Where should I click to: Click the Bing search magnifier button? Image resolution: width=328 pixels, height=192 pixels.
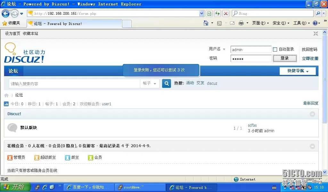[x=318, y=13]
